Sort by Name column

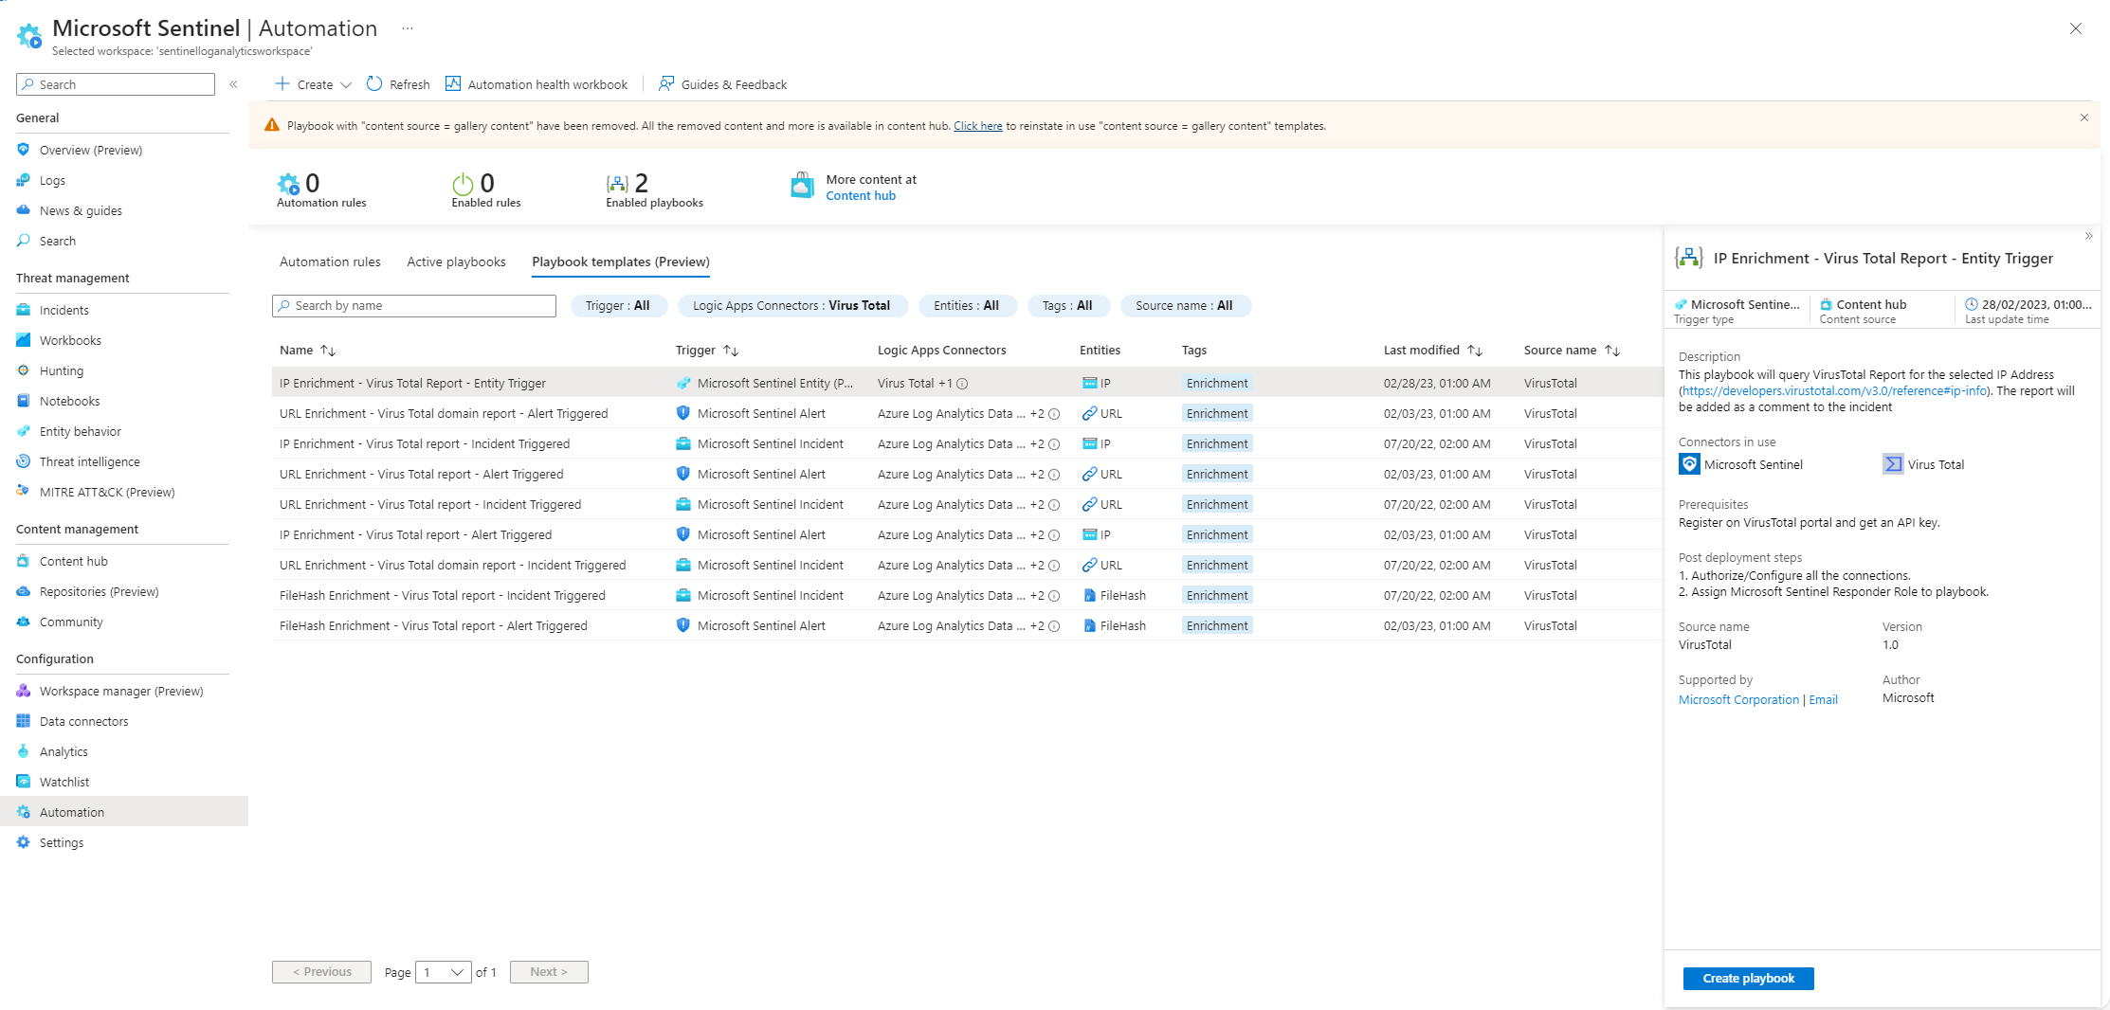307,350
